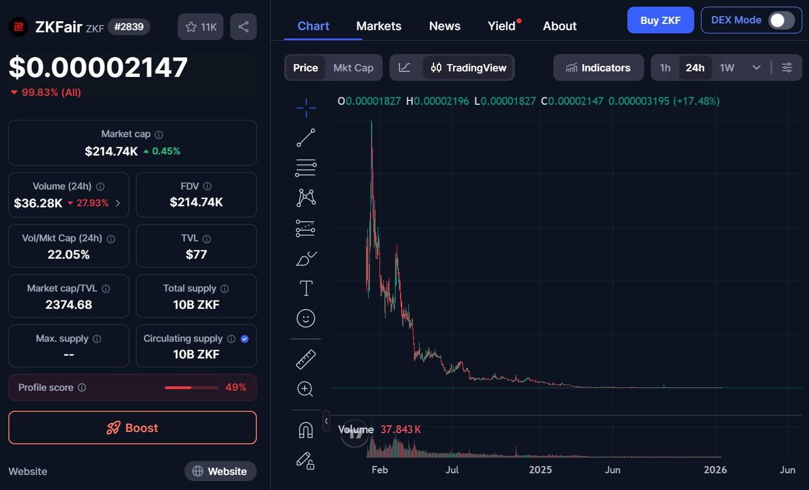809x490 pixels.
Task: Open the emoji sticker tool
Action: click(x=306, y=318)
